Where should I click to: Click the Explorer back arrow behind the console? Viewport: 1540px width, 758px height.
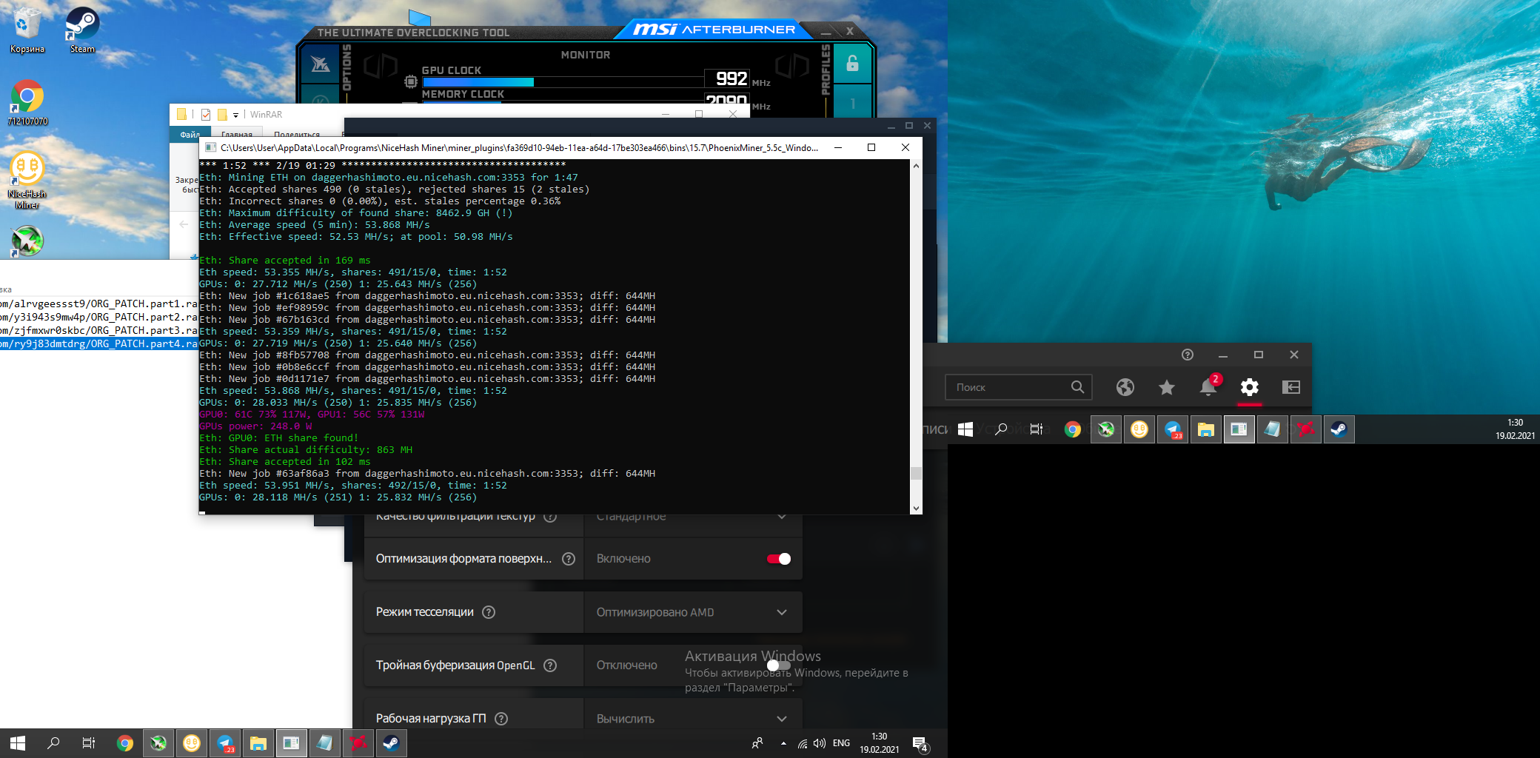tap(184, 224)
